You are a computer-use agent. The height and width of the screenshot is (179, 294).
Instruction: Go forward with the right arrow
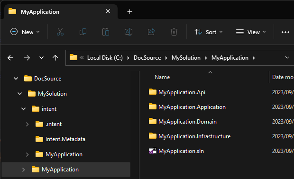tap(27, 58)
